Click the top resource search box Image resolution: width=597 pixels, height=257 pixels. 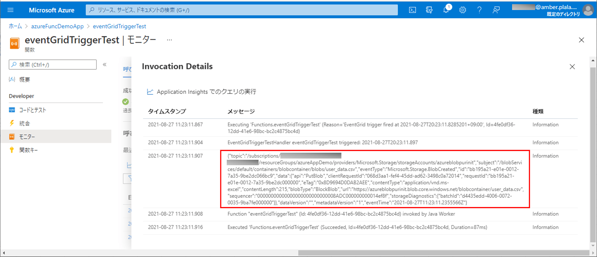243,10
